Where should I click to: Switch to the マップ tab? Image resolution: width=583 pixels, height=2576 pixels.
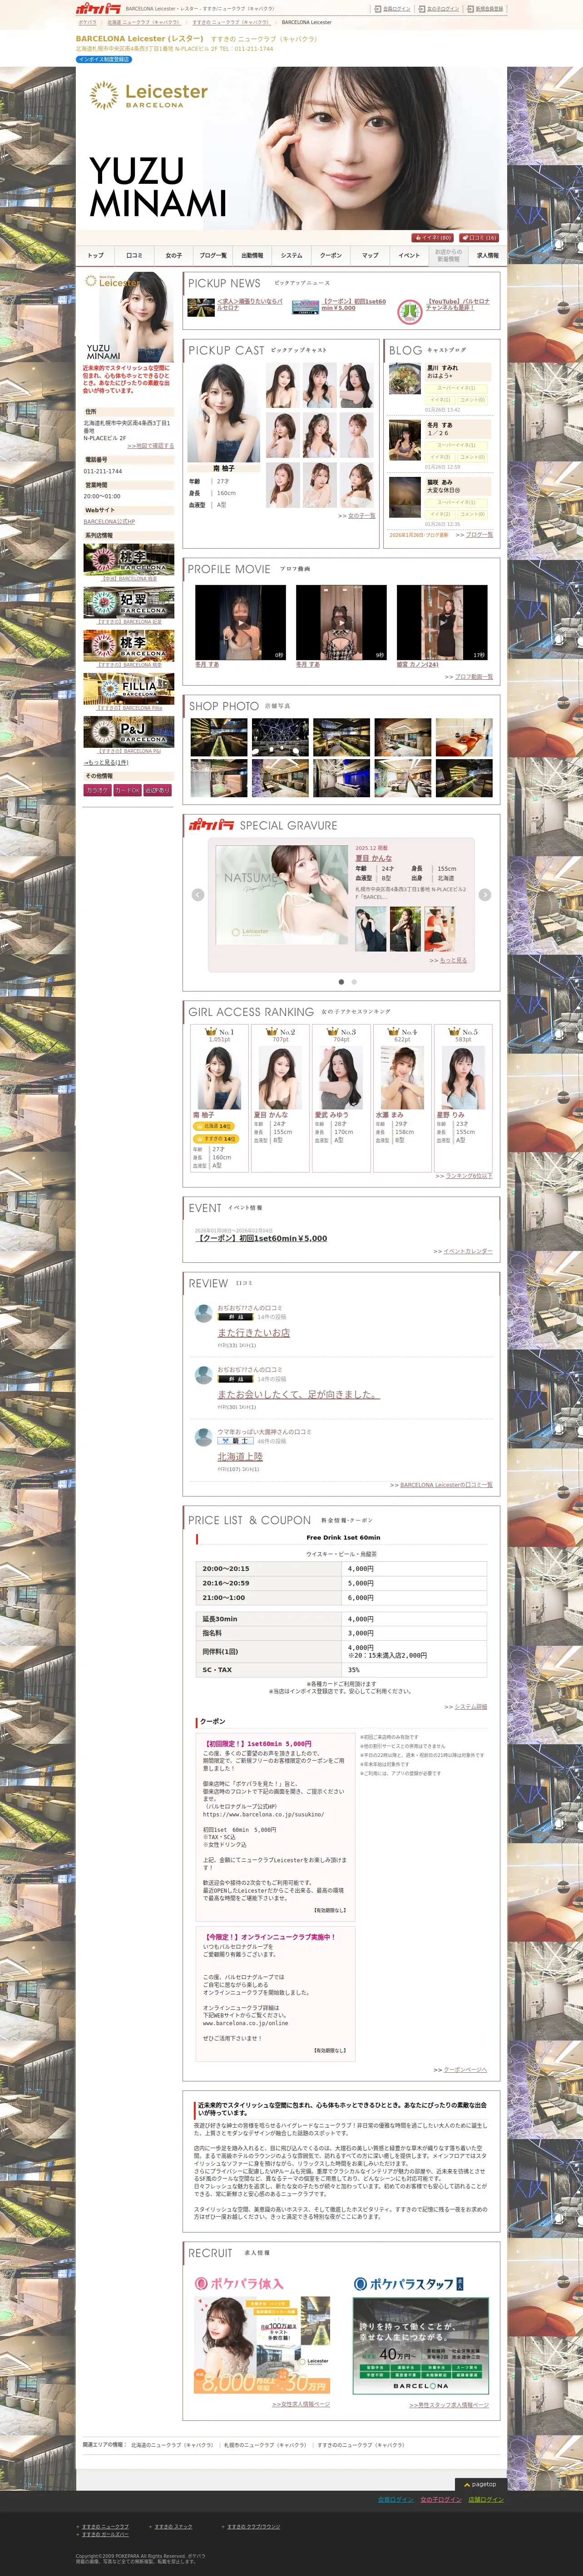[x=370, y=255]
